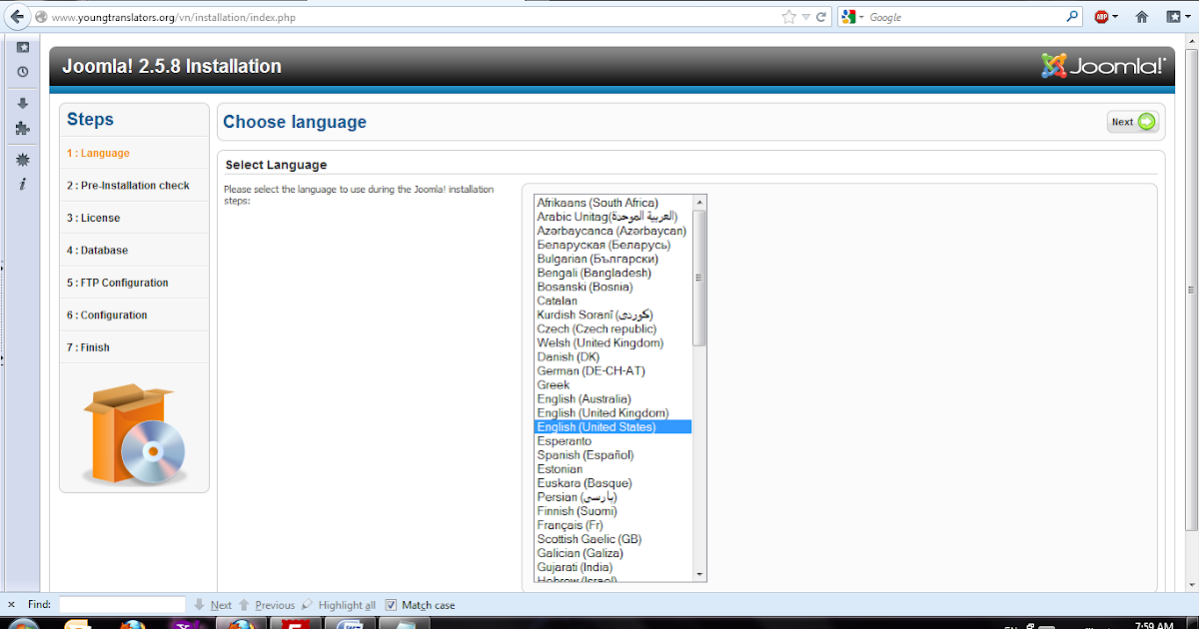Choose Welsh (United Kingdom) option

click(612, 342)
